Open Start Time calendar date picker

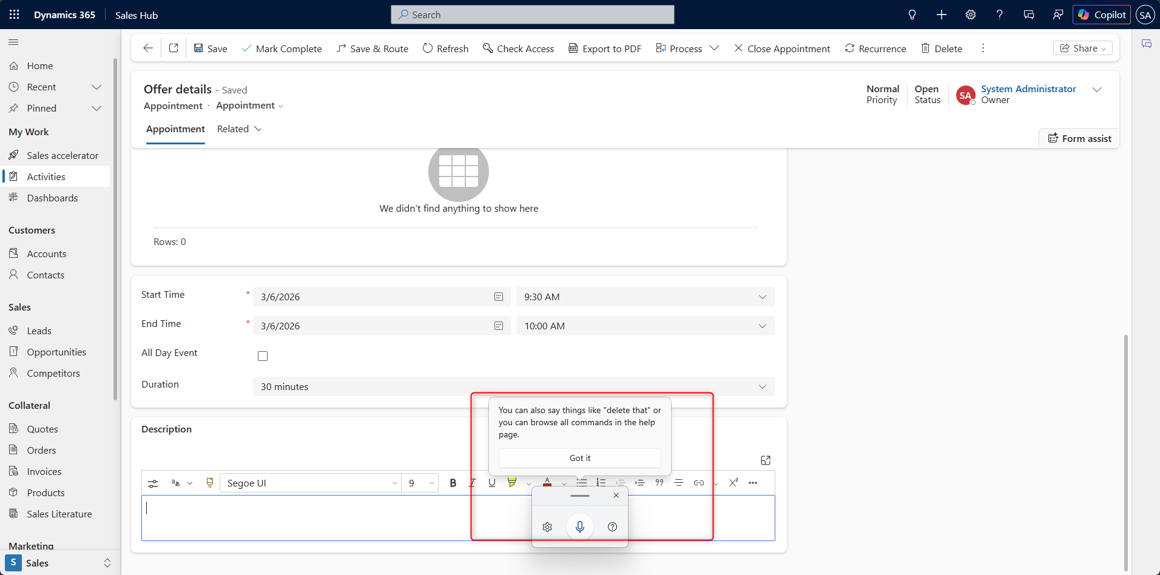pos(499,297)
